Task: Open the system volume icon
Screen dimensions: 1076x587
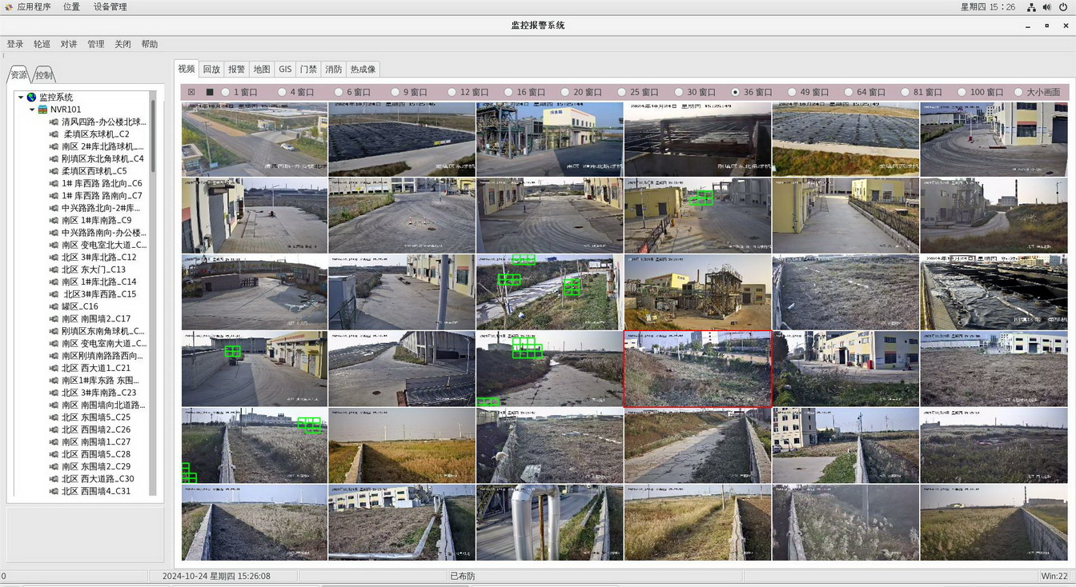Action: 1046,7
